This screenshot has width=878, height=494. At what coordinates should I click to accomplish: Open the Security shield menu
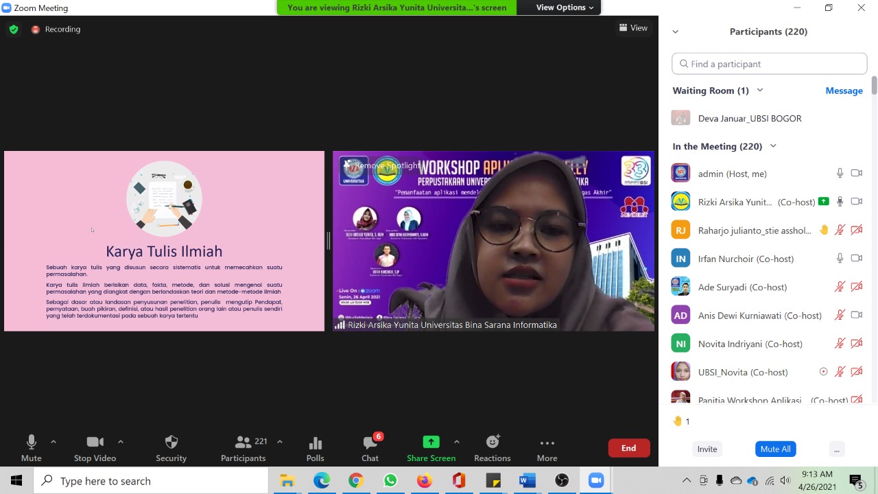click(x=171, y=449)
